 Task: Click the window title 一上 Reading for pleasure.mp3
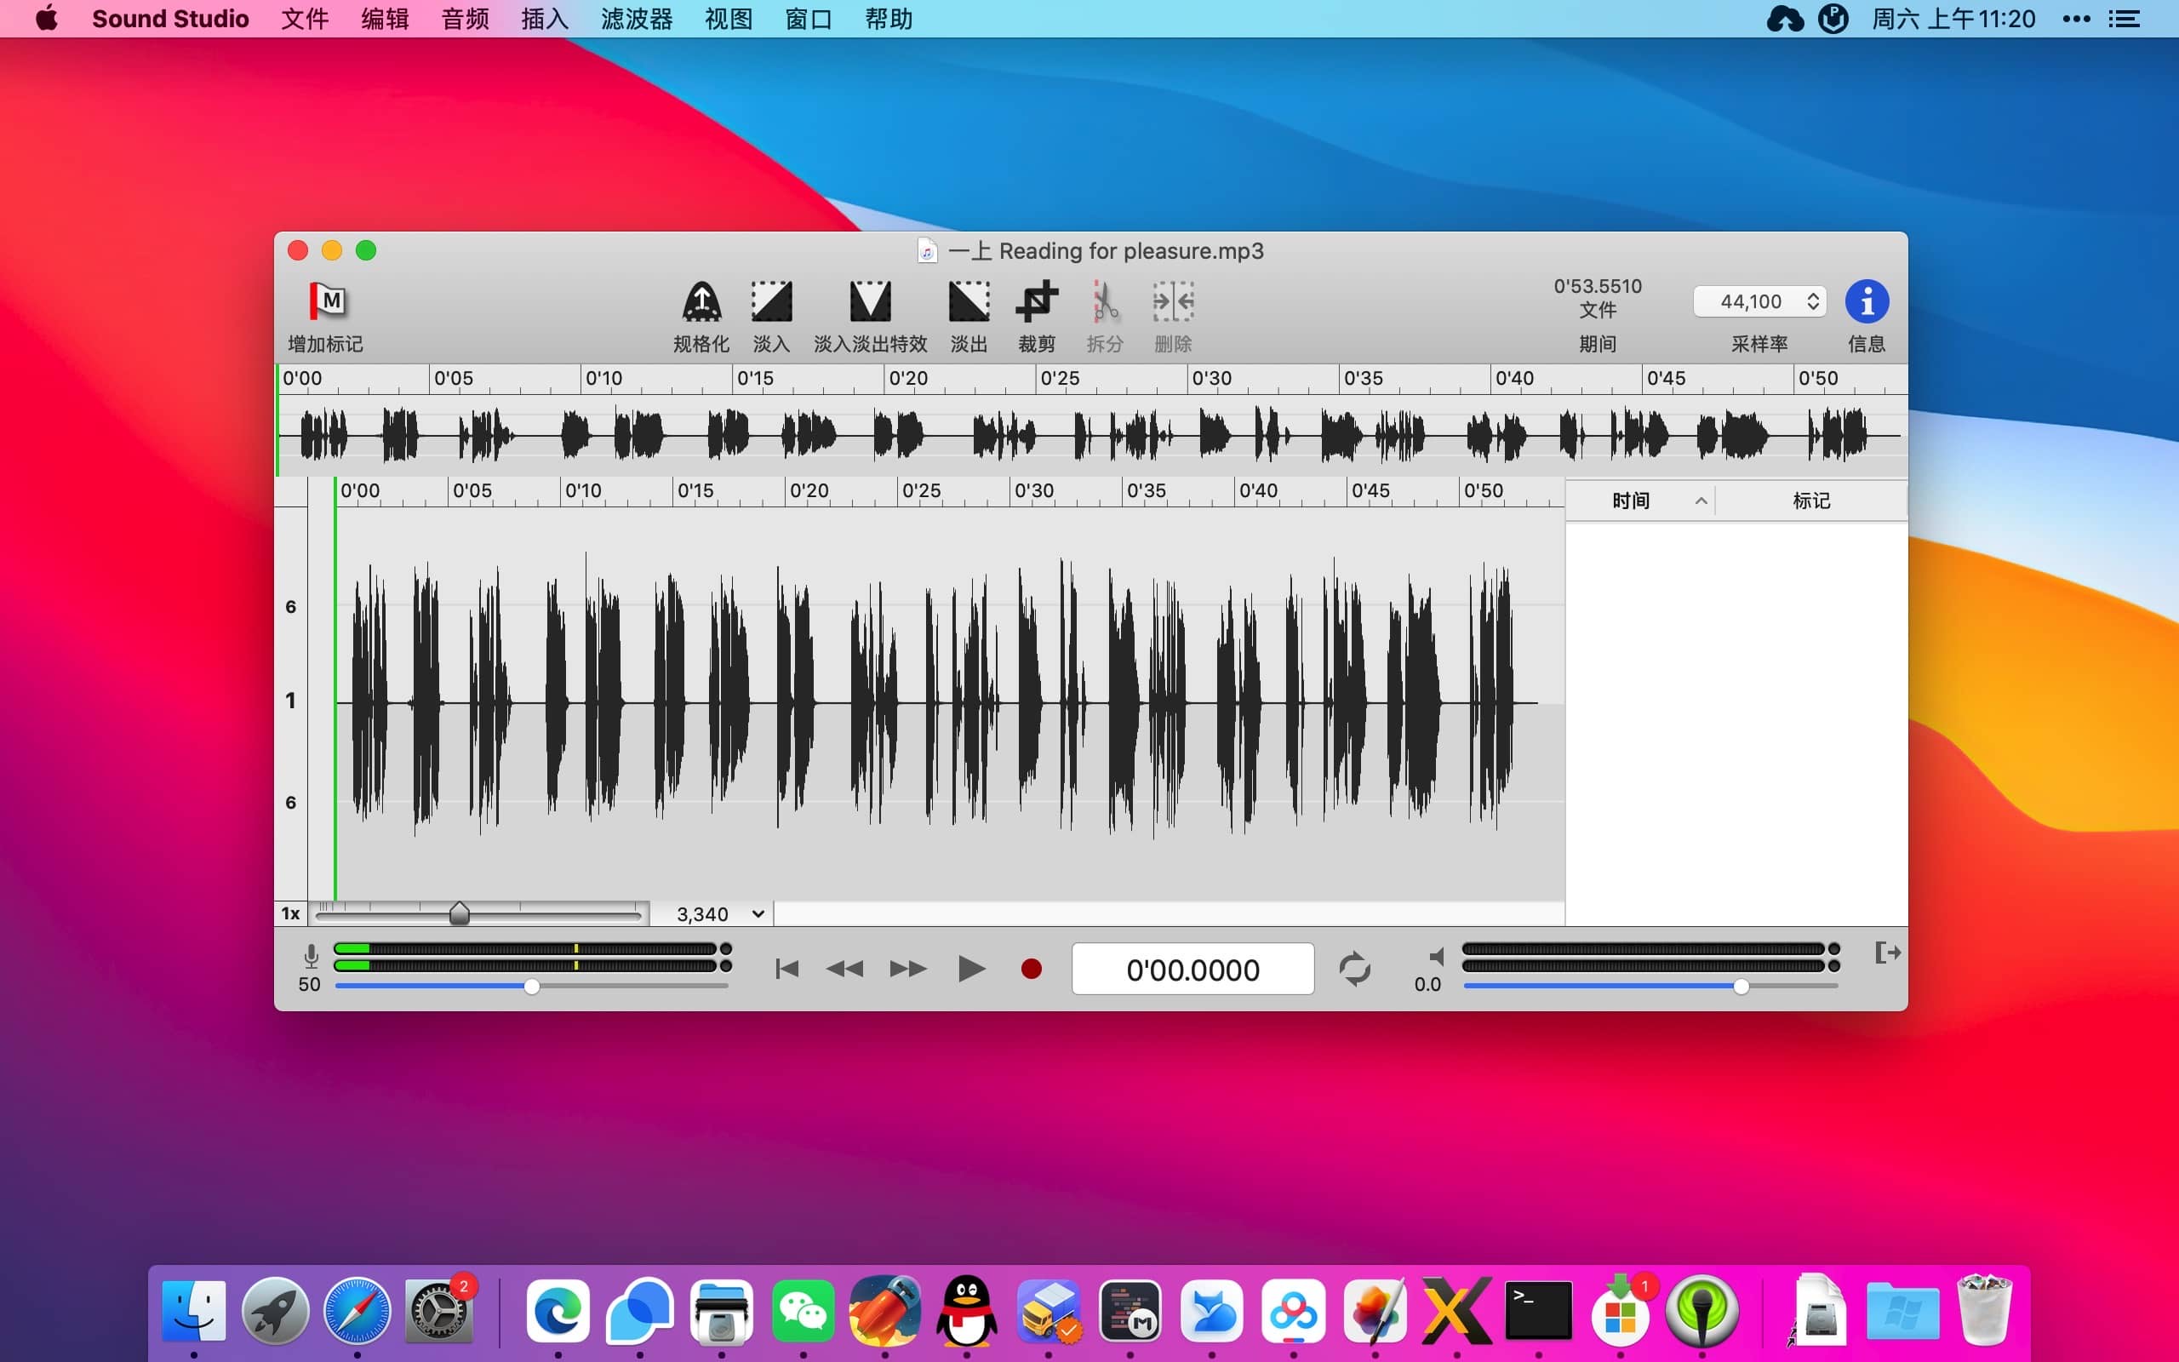pyautogui.click(x=1106, y=250)
